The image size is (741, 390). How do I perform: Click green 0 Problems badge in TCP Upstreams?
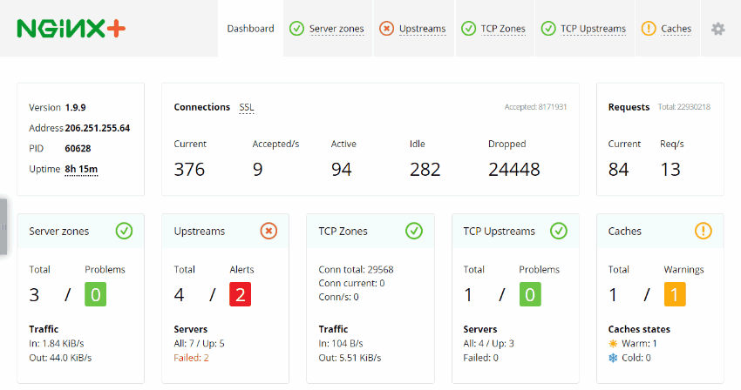pyautogui.click(x=530, y=294)
